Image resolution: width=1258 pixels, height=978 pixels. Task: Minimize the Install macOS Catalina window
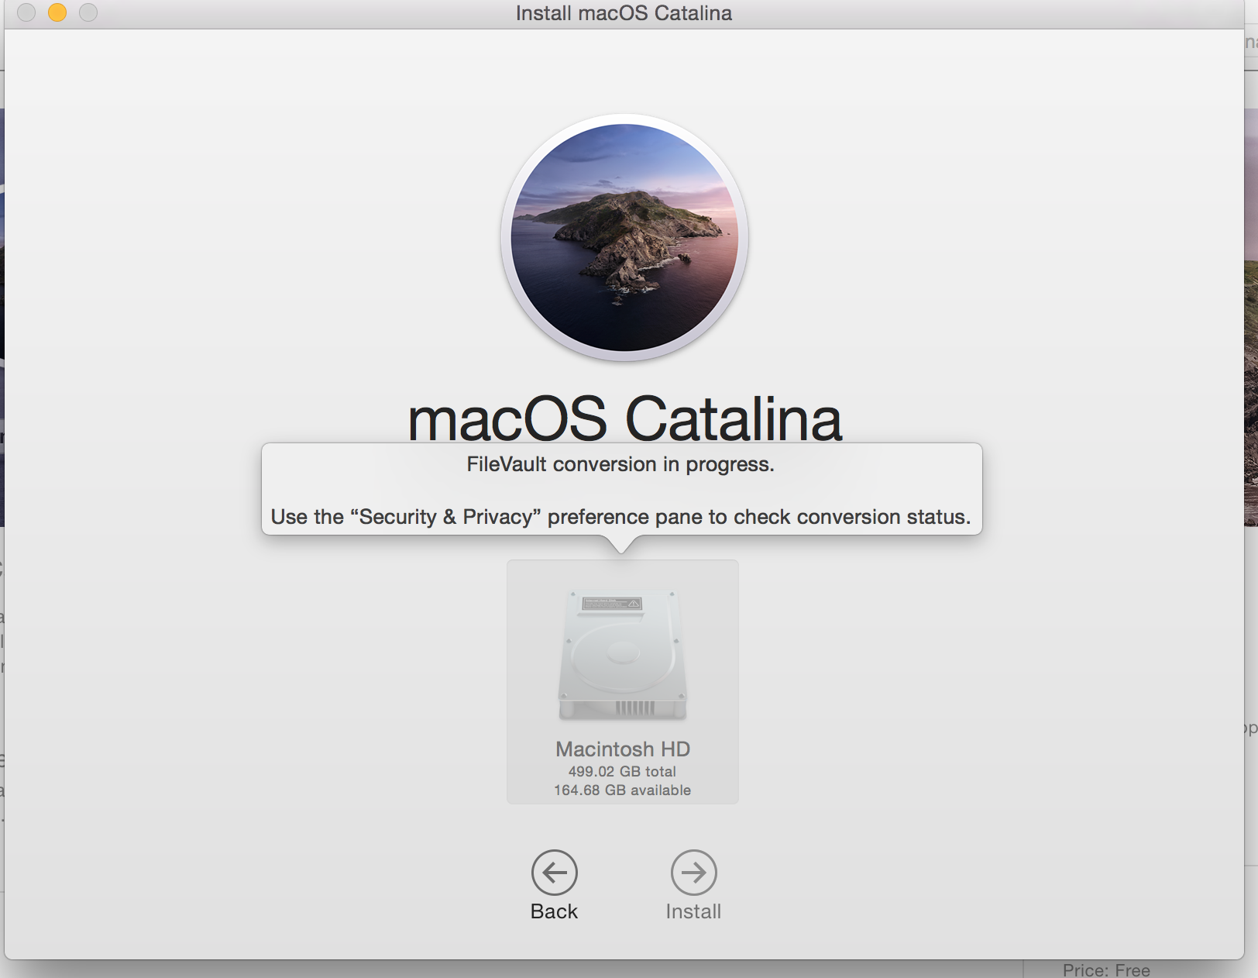[57, 12]
